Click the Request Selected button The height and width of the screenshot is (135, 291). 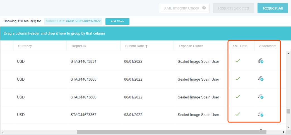coord(233,8)
